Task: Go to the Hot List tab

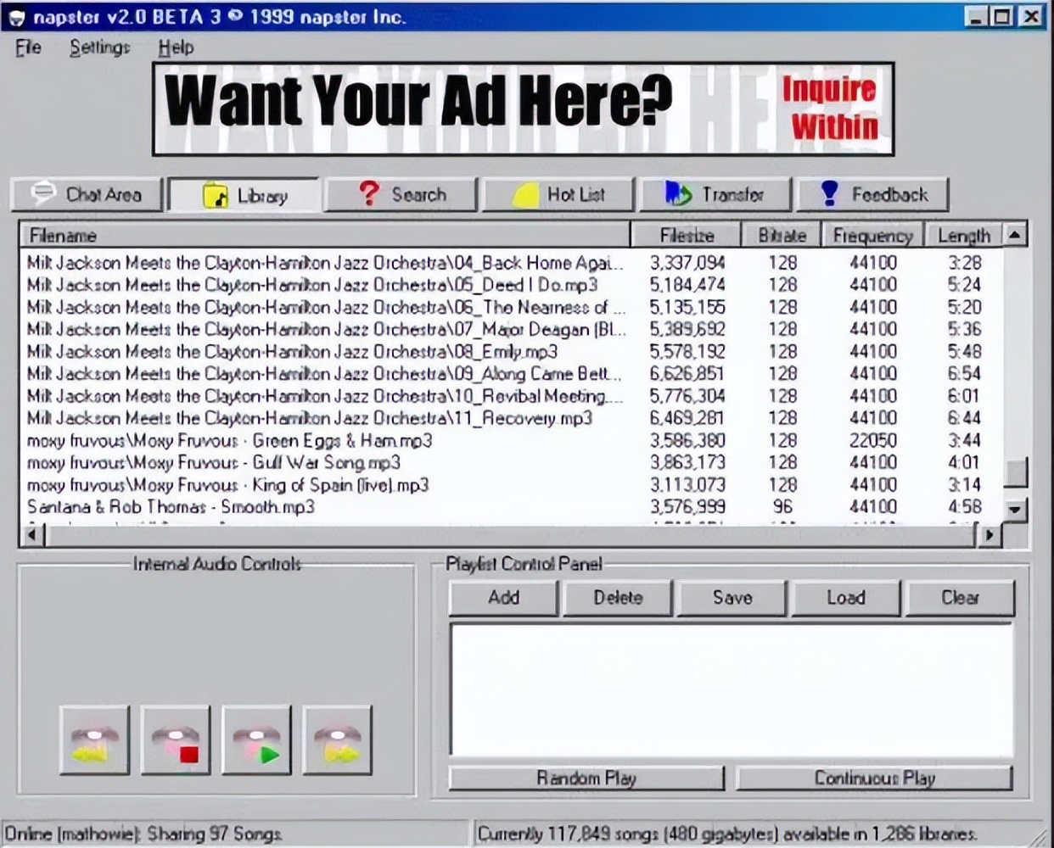Action: (558, 194)
